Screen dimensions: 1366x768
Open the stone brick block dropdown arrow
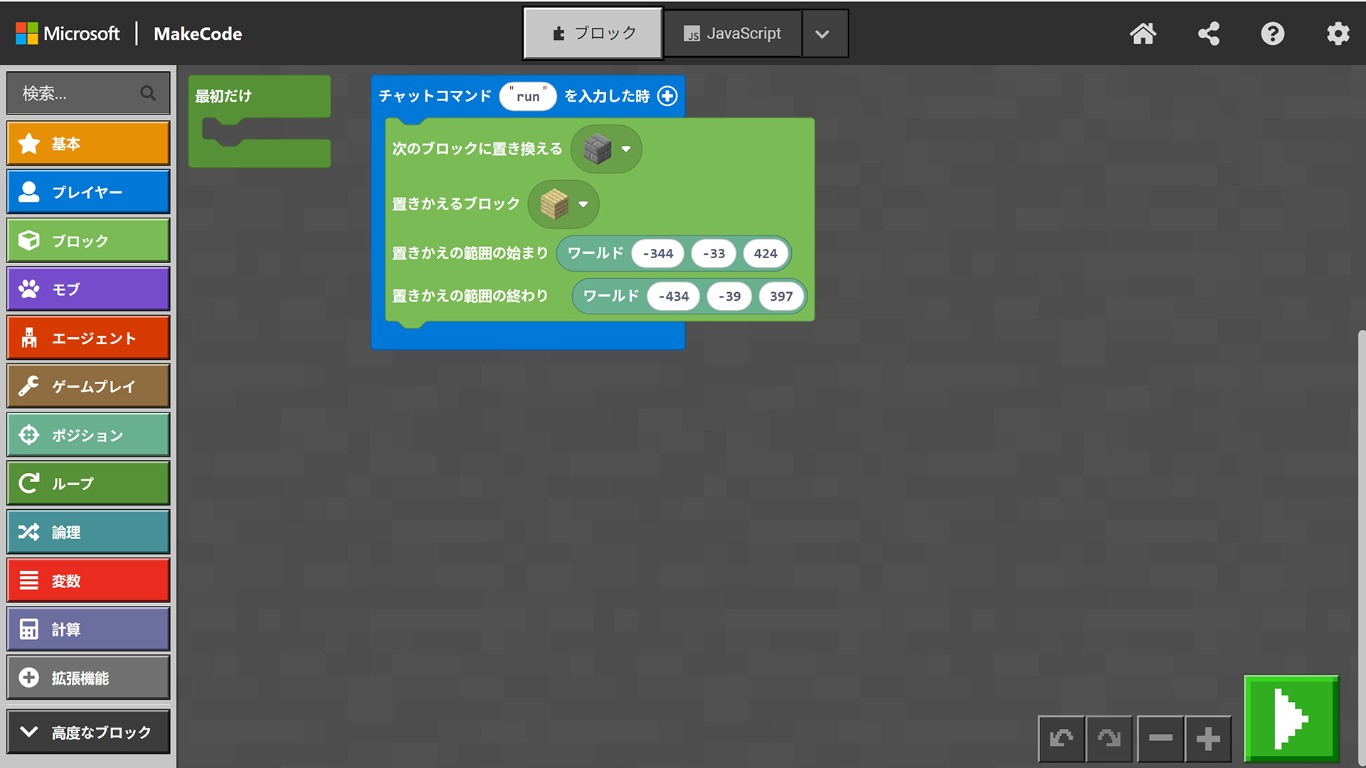coord(626,149)
